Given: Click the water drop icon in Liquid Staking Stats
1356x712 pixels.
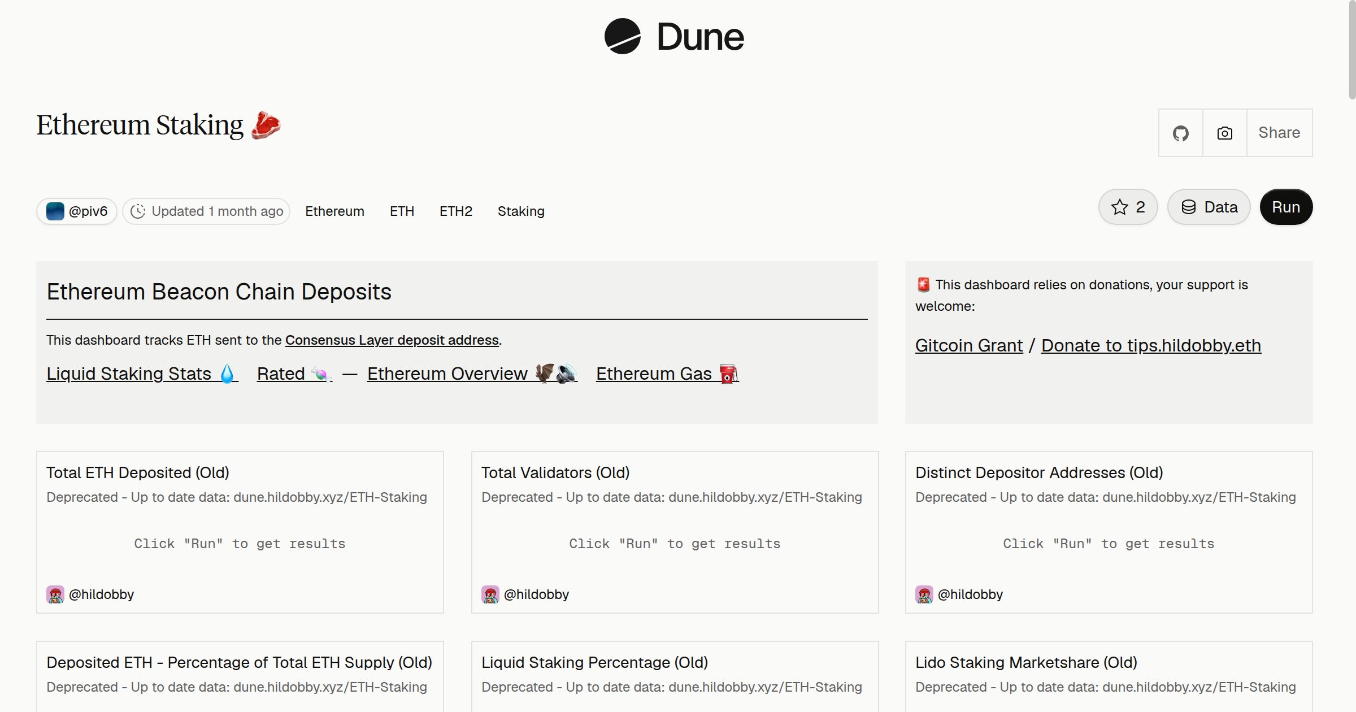Looking at the screenshot, I should point(227,374).
